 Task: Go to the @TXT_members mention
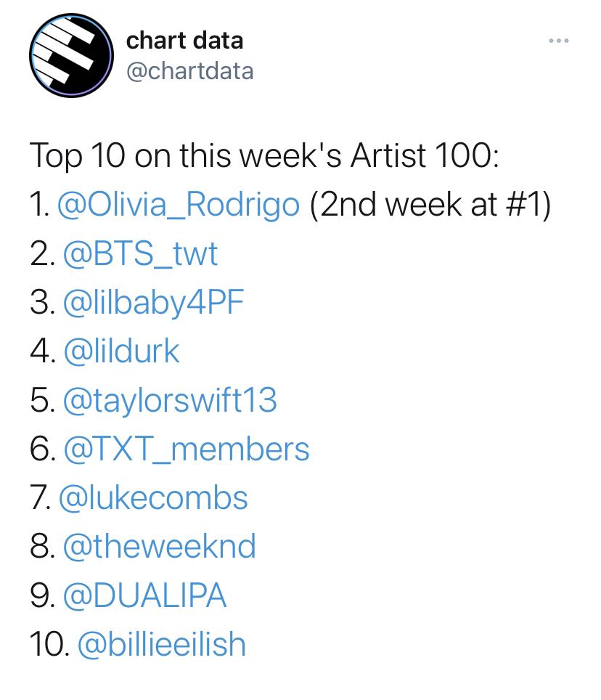tap(187, 449)
